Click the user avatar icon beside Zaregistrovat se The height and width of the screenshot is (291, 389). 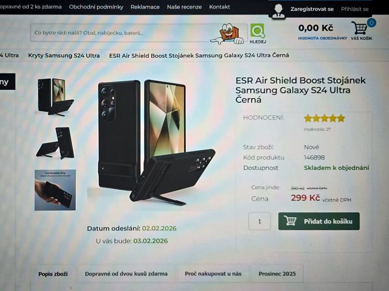coord(278,11)
